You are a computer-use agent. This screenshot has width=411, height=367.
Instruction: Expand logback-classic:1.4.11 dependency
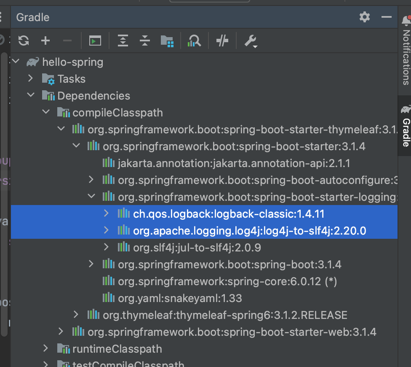click(106, 213)
